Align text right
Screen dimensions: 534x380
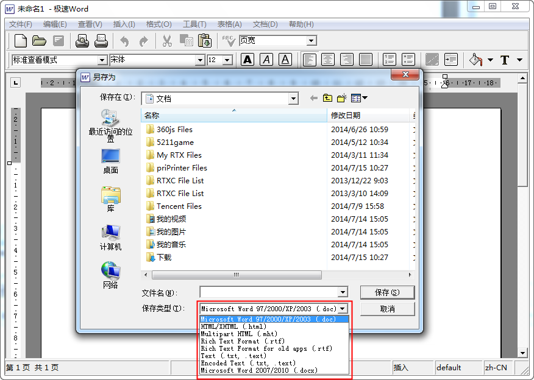347,60
